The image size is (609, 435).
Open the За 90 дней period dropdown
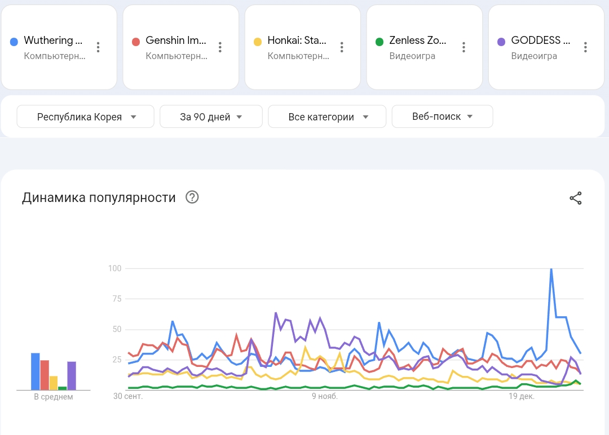click(x=211, y=117)
